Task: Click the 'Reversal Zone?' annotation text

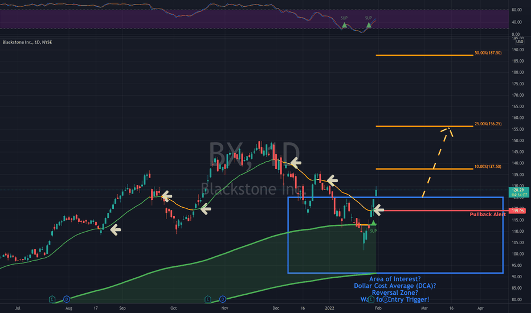Action: (x=395, y=293)
